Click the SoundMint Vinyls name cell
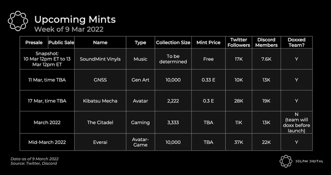Image resolution: width=331 pixels, height=175 pixels. [100, 59]
